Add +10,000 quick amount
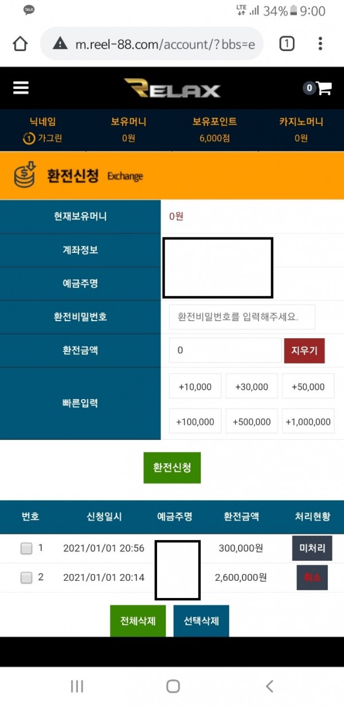This screenshot has height=707, width=344. [195, 386]
